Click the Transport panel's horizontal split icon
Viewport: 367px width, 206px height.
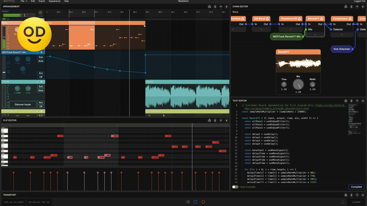click(x=357, y=195)
